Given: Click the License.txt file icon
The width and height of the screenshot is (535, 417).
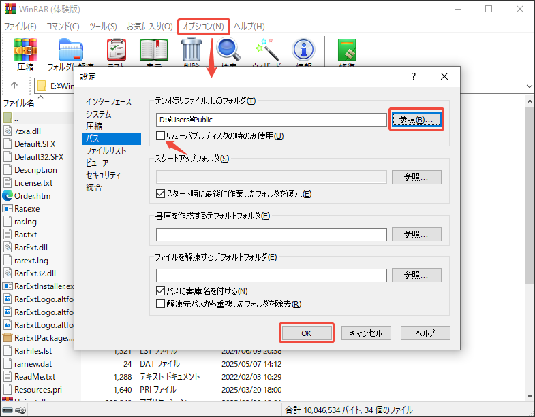Looking at the screenshot, I should tap(7, 182).
